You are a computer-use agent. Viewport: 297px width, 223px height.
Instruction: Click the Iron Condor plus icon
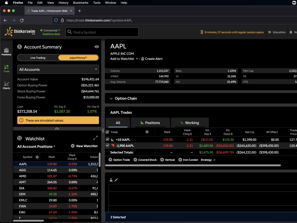(x=180, y=160)
